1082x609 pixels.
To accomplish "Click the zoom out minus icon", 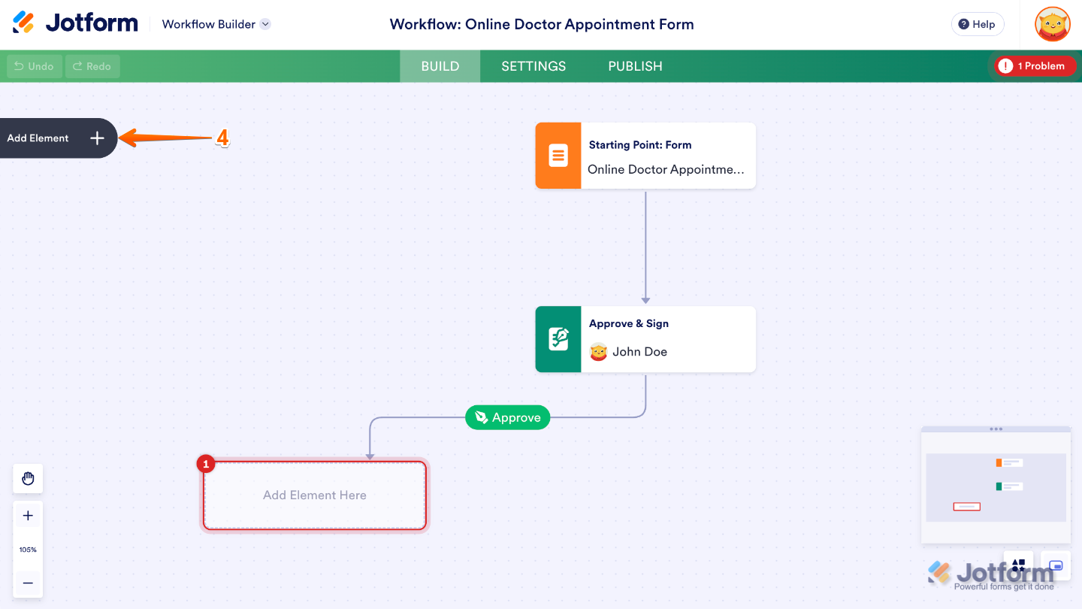I will point(28,583).
